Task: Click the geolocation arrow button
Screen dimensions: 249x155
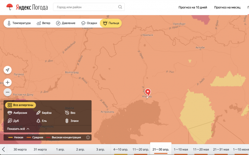Action: [8, 70]
